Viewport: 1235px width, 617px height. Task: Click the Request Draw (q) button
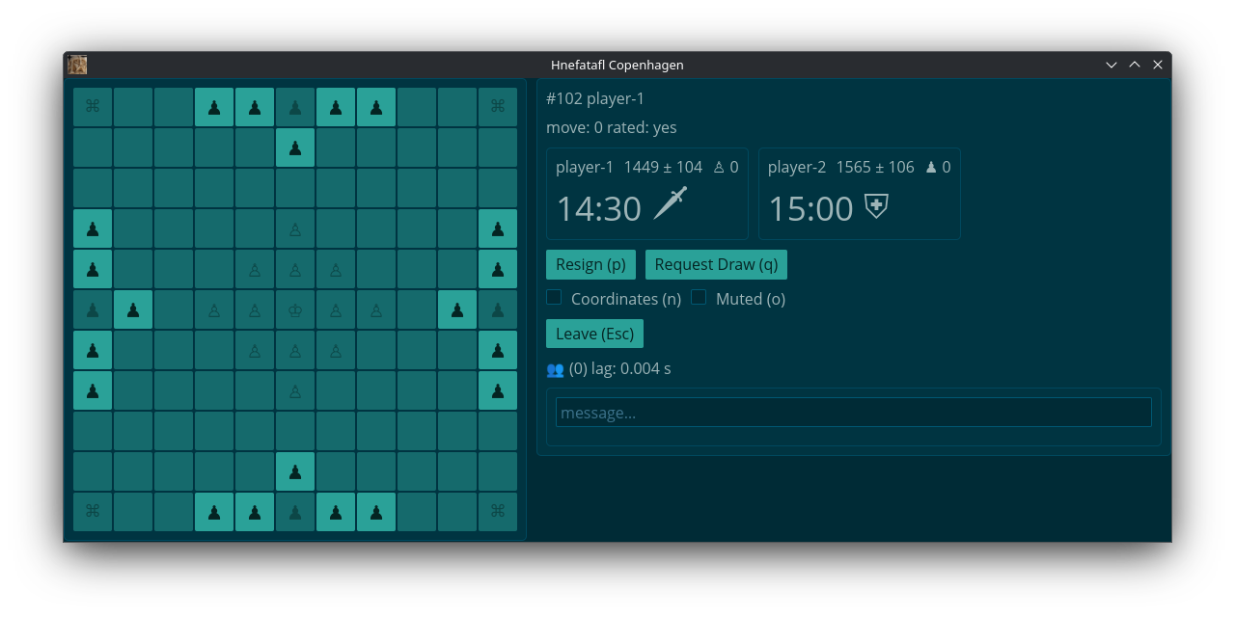[x=716, y=264]
